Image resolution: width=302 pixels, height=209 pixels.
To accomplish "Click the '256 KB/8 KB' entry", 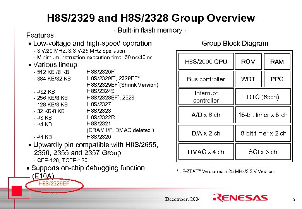I will [x=52, y=98].
